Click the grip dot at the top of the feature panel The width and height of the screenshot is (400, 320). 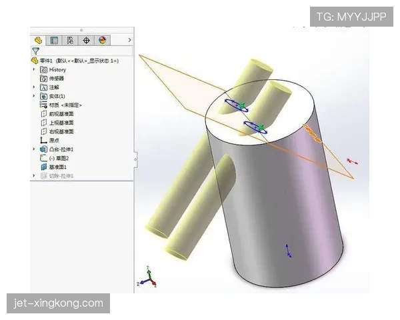(x=81, y=30)
